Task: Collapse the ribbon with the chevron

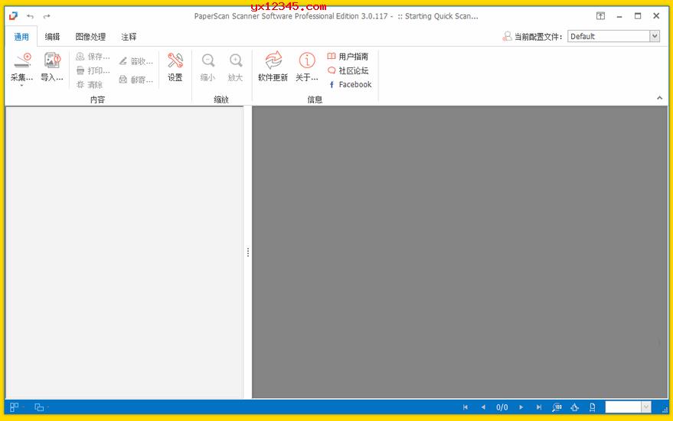Action: coord(660,98)
